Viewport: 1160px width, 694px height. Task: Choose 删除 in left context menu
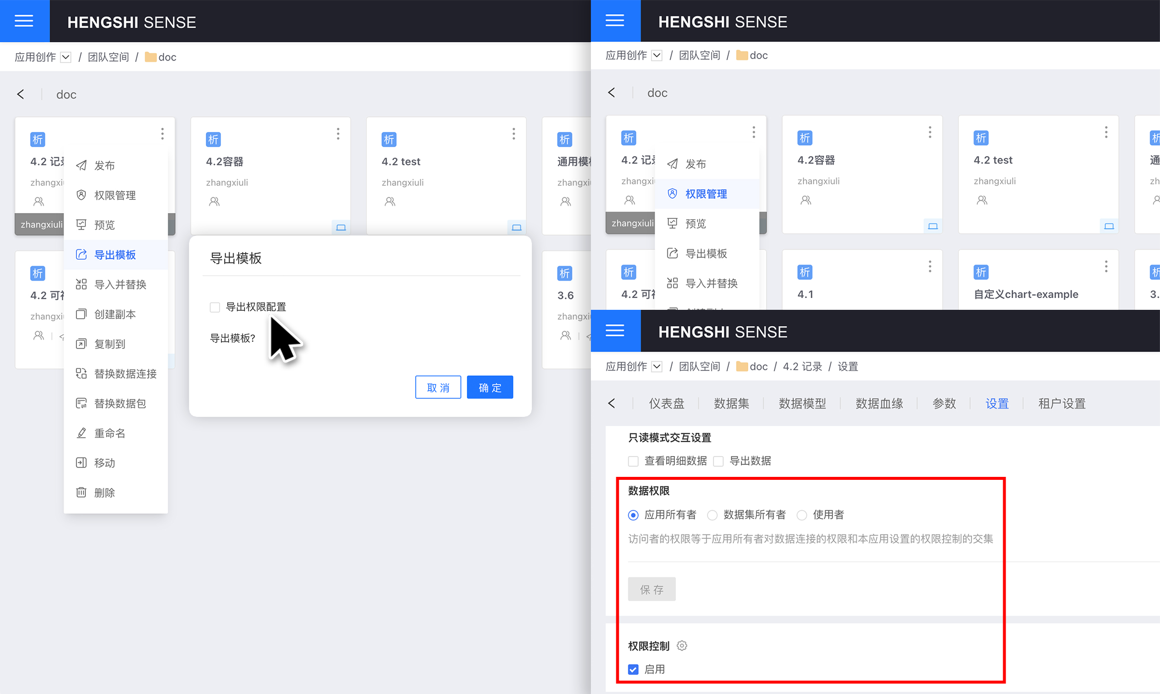click(x=116, y=493)
